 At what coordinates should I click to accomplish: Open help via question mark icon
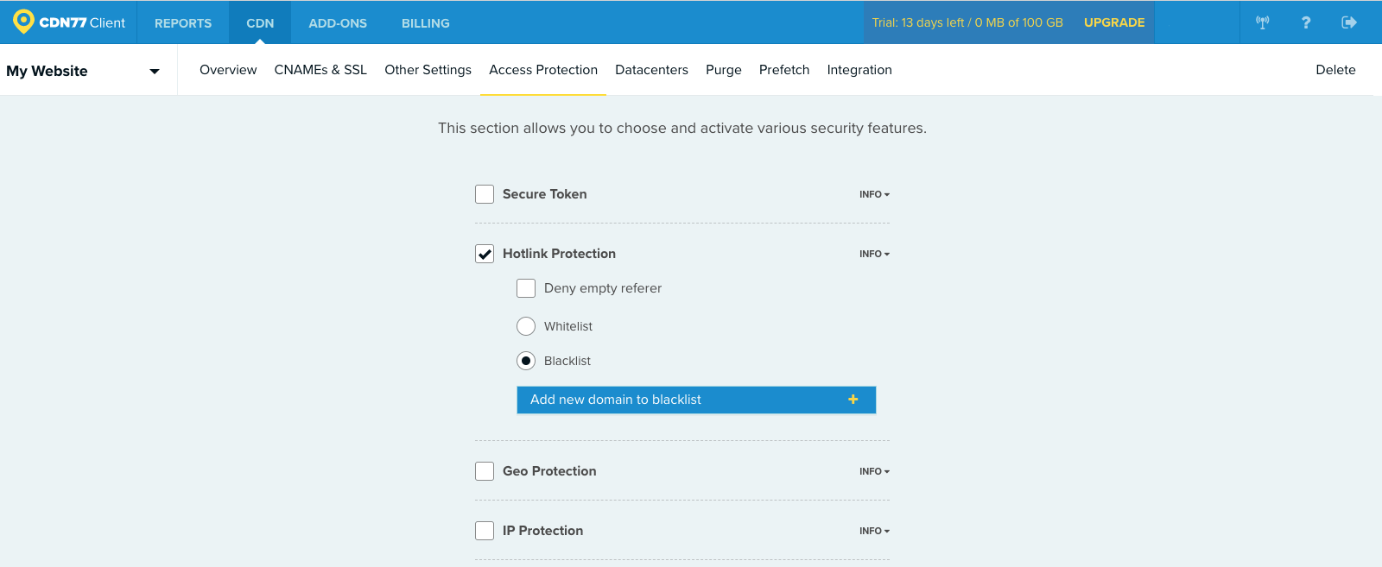point(1306,22)
